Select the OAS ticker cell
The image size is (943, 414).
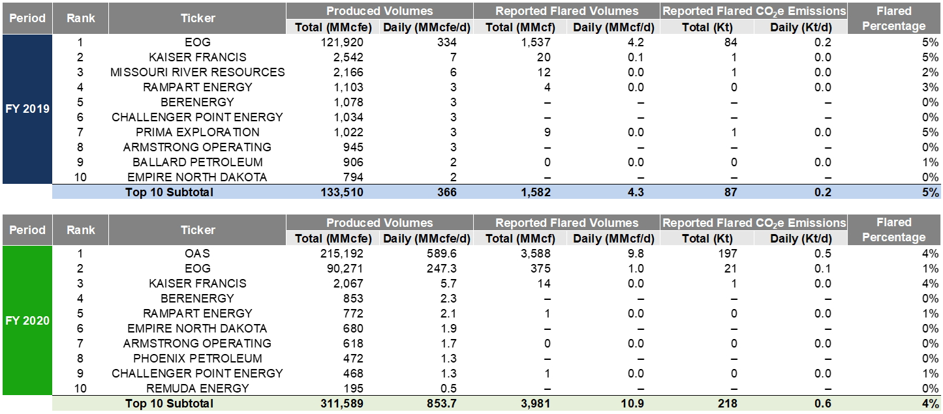(197, 253)
